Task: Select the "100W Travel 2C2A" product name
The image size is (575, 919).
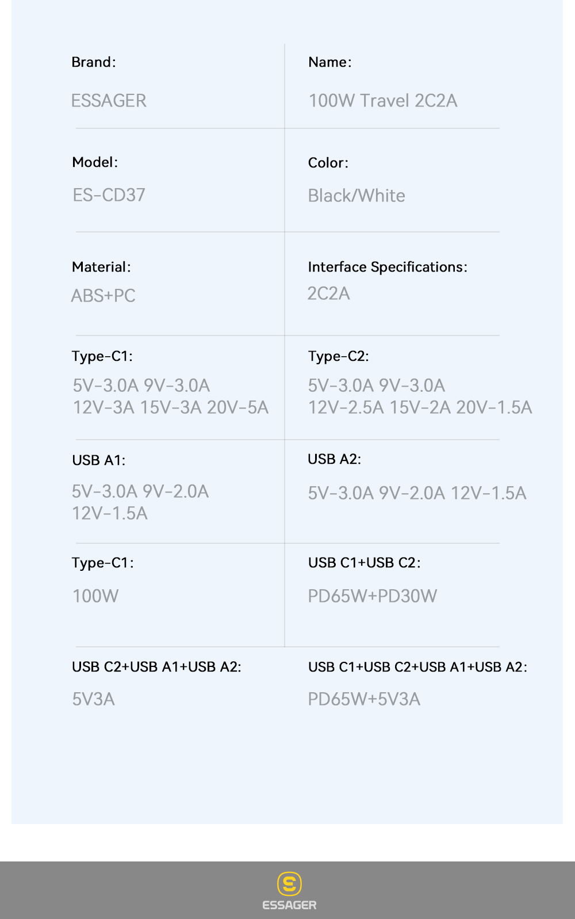Action: pos(383,101)
